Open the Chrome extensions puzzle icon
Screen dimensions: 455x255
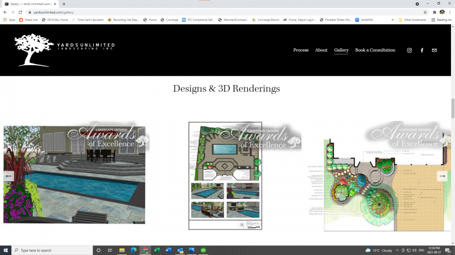(435, 12)
